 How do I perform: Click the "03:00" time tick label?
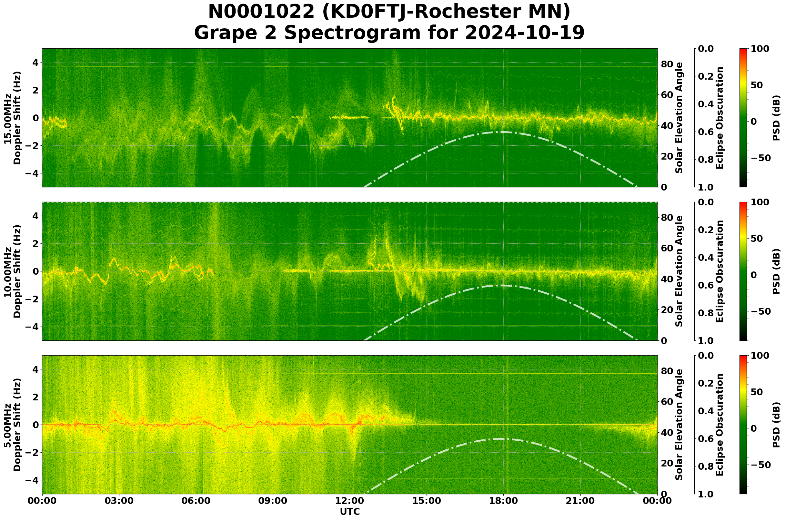119,501
